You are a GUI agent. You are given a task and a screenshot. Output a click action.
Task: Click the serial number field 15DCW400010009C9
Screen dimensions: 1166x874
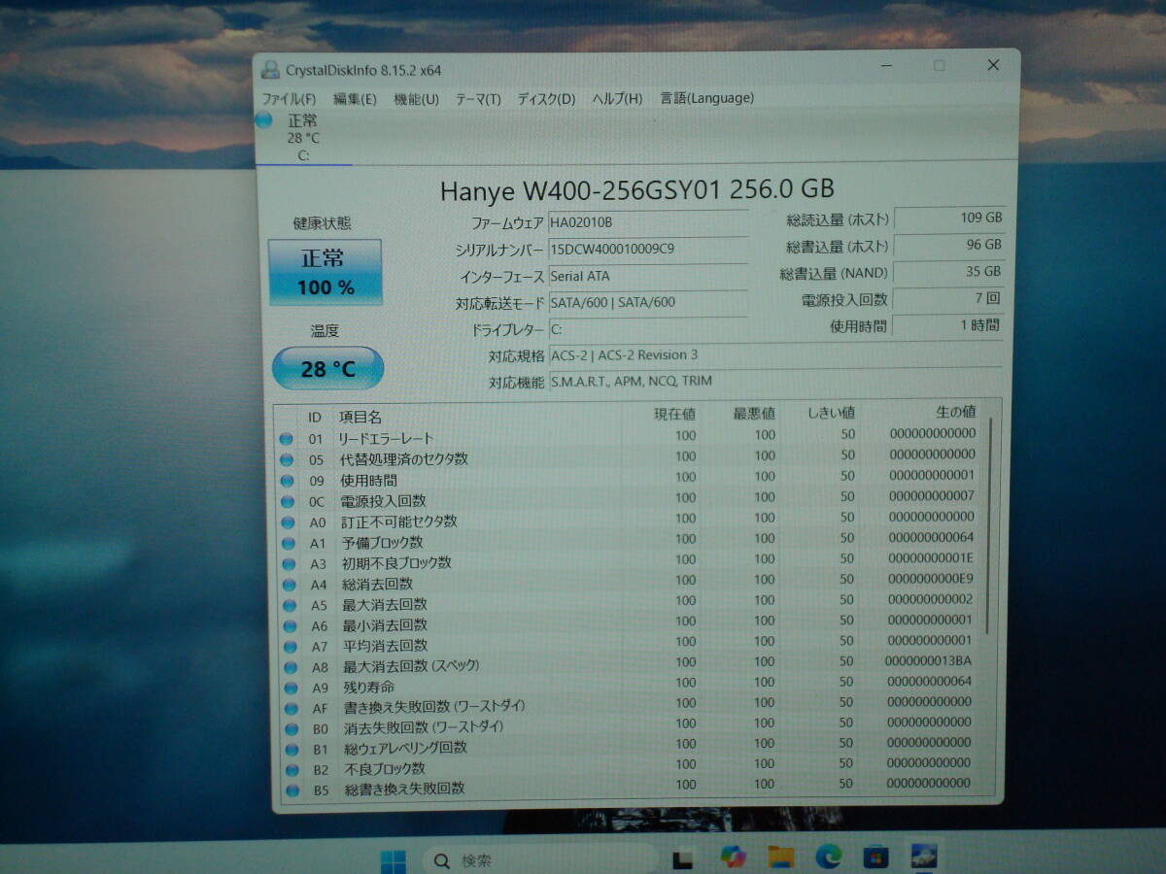(x=648, y=249)
